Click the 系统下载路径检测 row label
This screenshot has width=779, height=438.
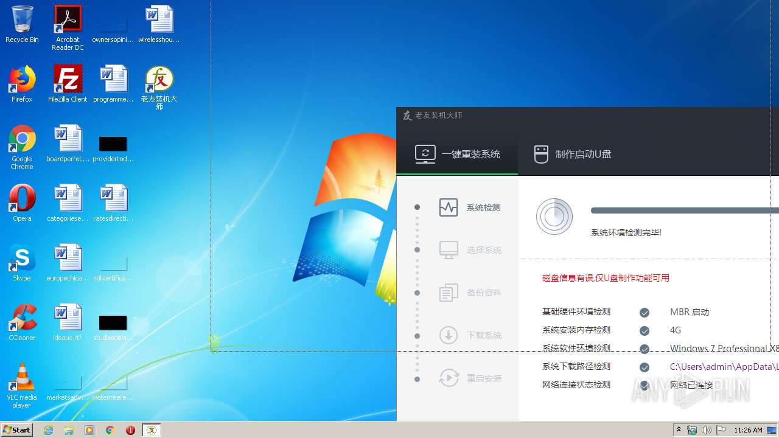(x=576, y=366)
